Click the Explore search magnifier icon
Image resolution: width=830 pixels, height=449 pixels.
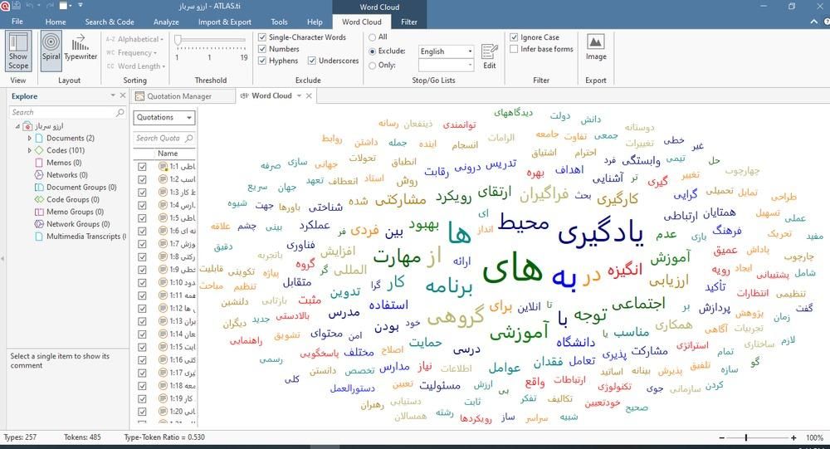pos(120,112)
